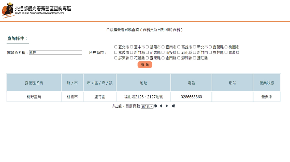Screen dimensions: 290x162
Task: Click the 交通部觀光署露營區查詢專區 site title
Action: click(43, 8)
